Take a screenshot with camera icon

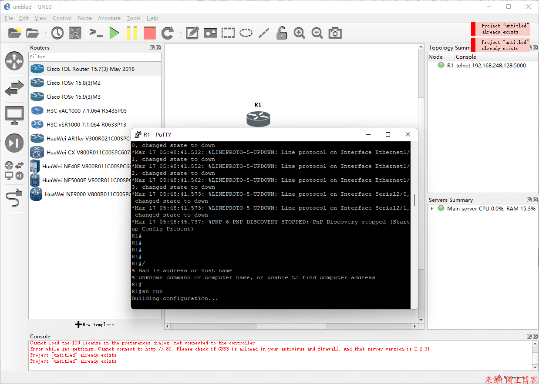[335, 33]
